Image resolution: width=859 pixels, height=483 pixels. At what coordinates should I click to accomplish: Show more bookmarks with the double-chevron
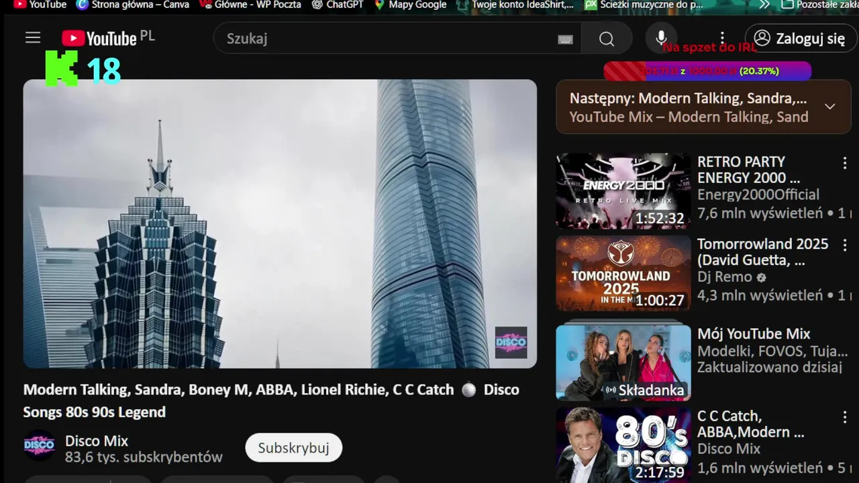pyautogui.click(x=764, y=5)
